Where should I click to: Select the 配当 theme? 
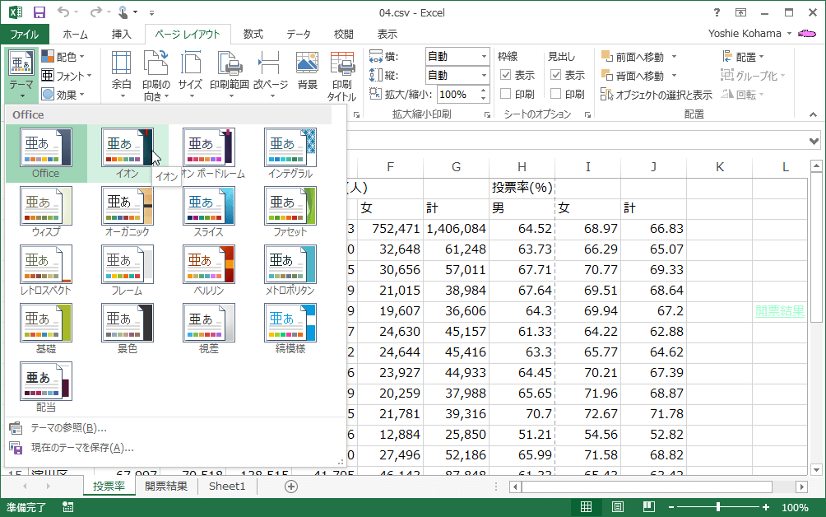tap(46, 388)
